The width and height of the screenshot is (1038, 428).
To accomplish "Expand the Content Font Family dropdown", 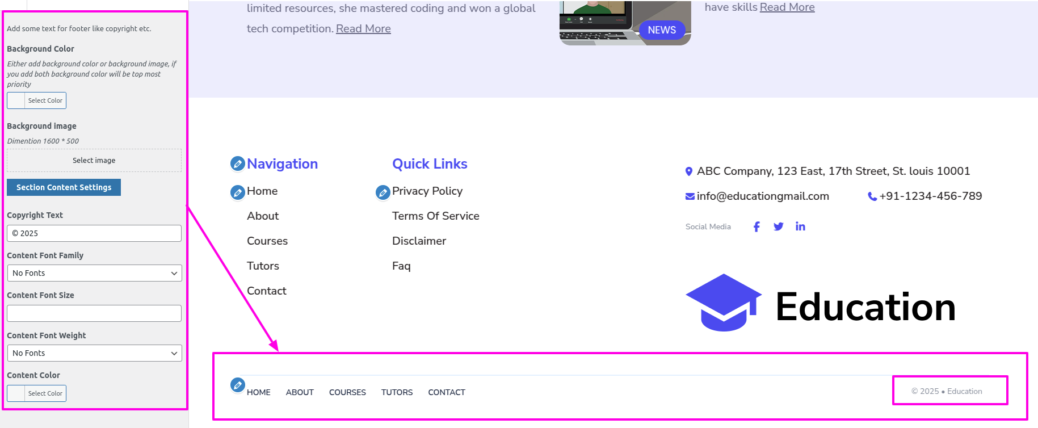I will pyautogui.click(x=94, y=273).
